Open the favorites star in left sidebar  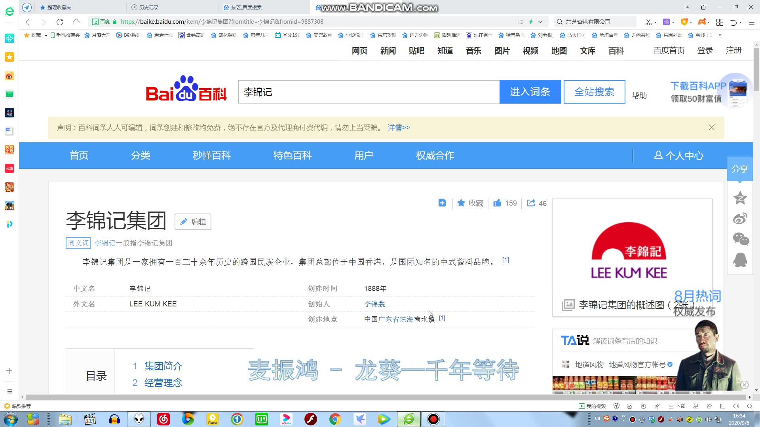pos(9,57)
